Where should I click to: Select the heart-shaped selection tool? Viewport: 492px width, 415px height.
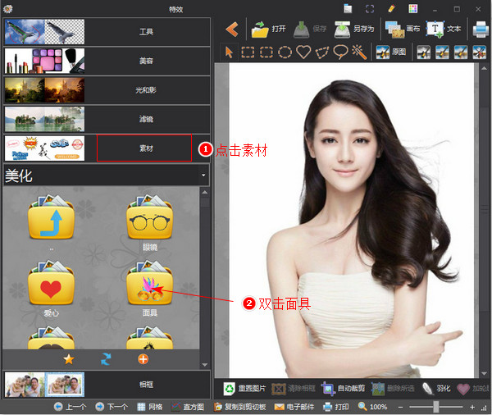(303, 52)
